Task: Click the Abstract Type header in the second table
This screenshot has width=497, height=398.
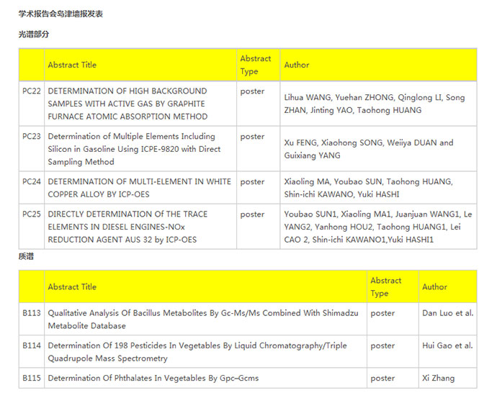Action: (386, 287)
